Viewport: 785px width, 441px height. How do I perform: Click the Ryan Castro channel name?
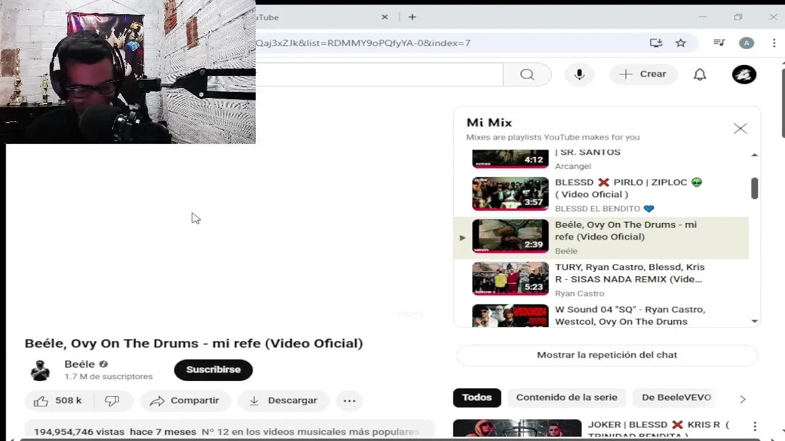(580, 293)
